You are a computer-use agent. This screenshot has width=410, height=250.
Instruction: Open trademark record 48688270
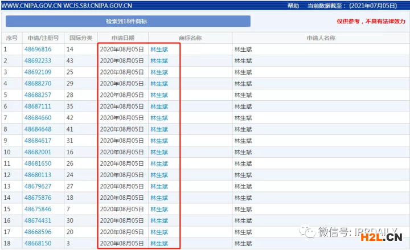tap(38, 84)
